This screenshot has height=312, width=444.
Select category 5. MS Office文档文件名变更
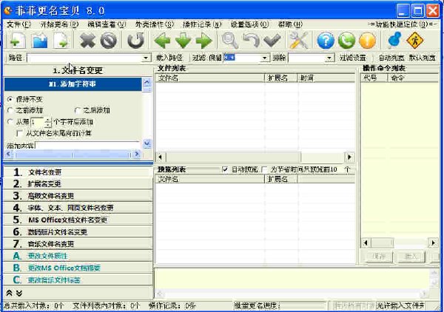(78, 220)
